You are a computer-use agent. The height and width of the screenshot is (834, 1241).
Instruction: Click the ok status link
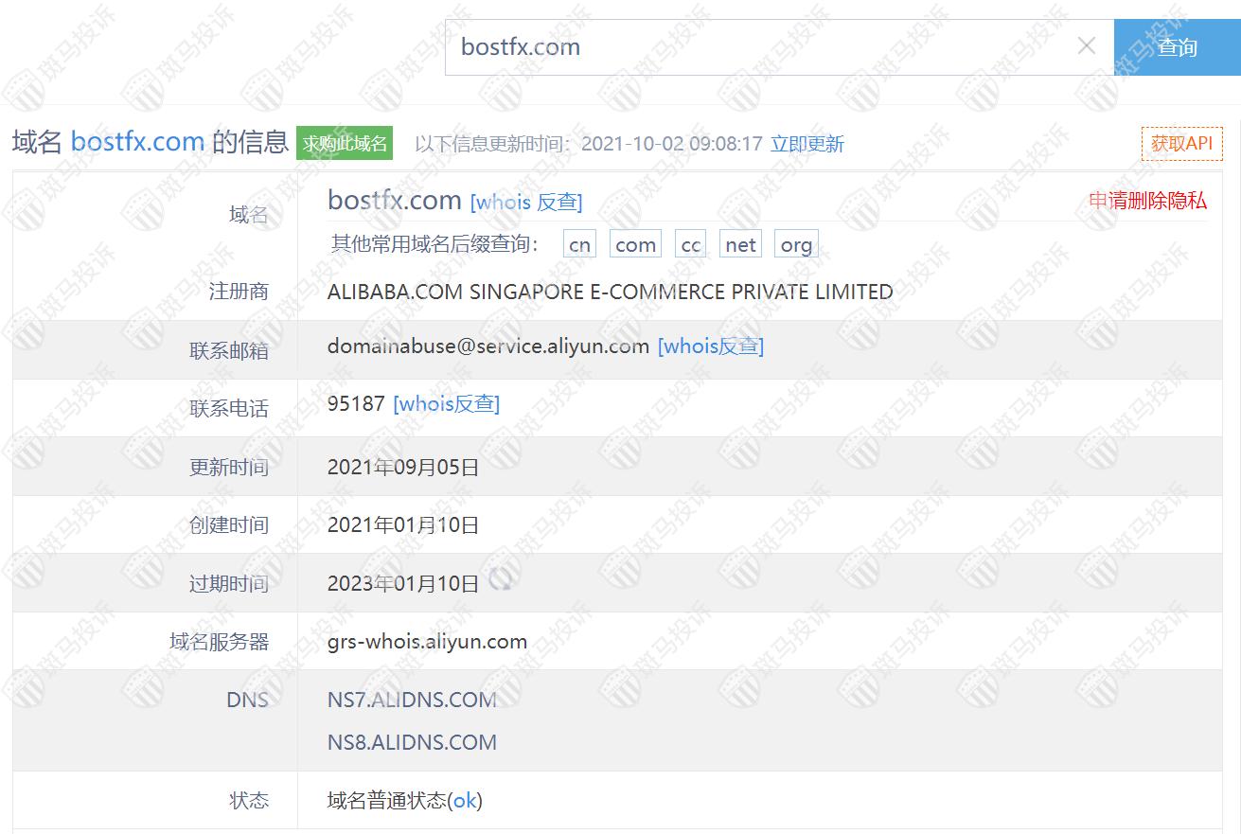tap(464, 801)
